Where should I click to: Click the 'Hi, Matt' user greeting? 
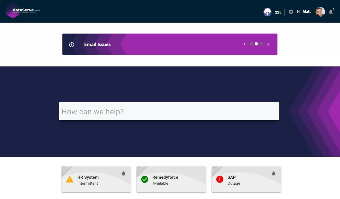(304, 12)
